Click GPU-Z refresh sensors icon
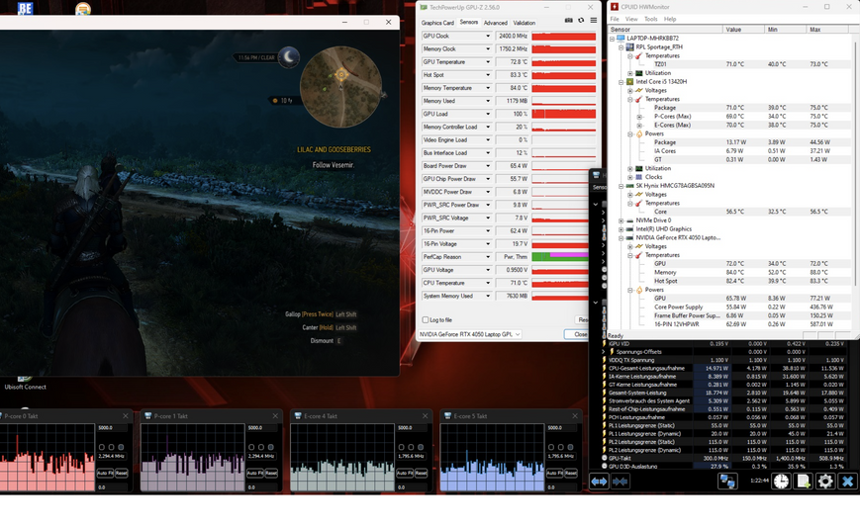860x528 pixels. [x=581, y=20]
